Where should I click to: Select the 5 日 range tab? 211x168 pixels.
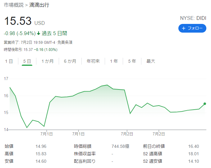[27, 61]
